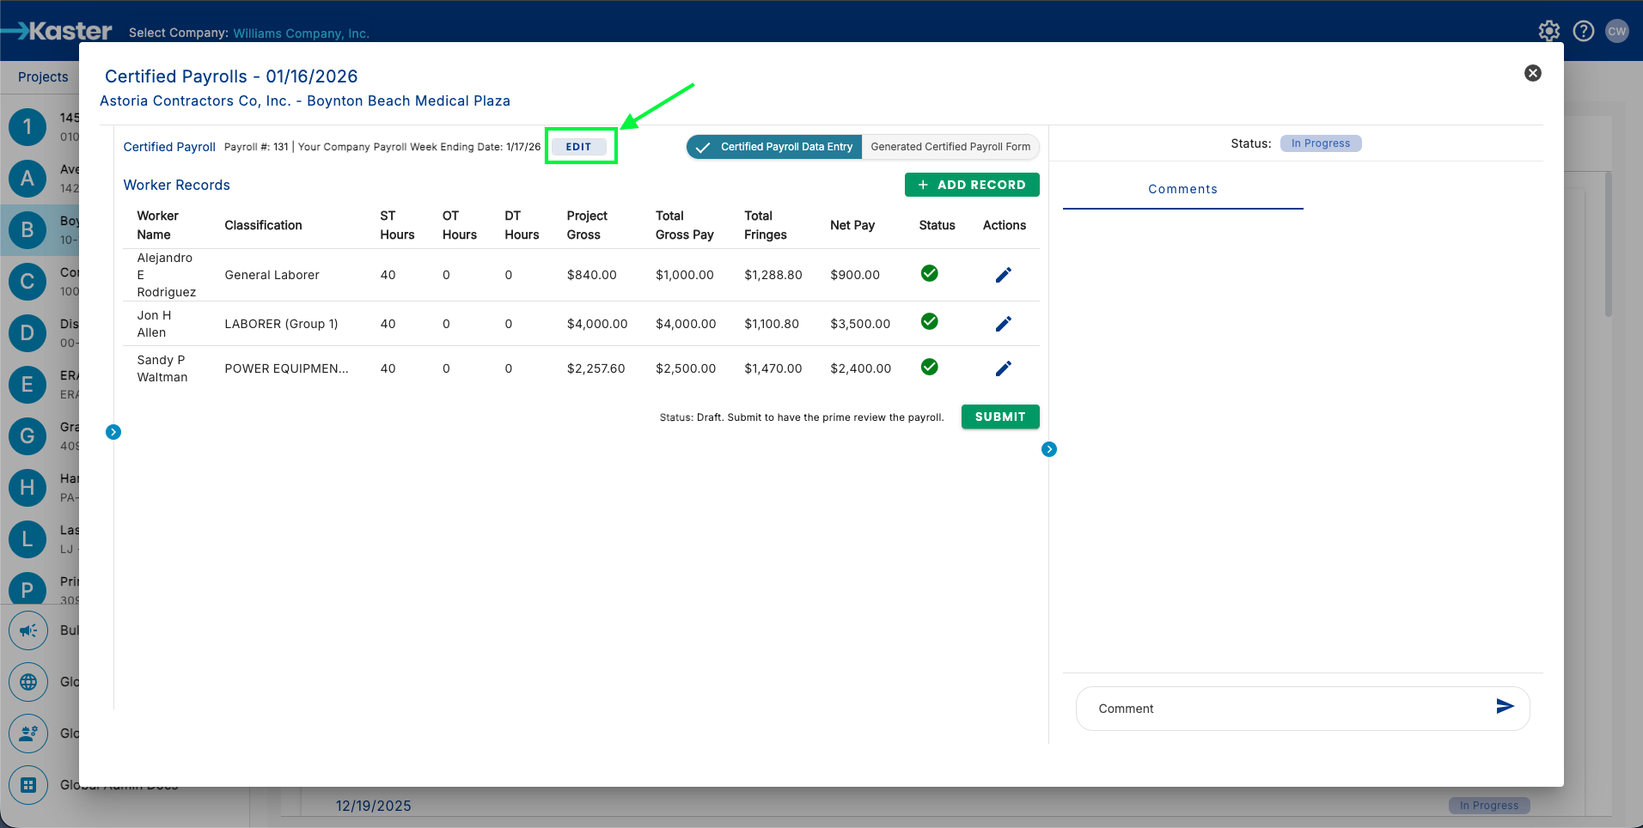Click green status checkmark for Sandy P Waltman
This screenshot has height=828, width=1643.
point(929,367)
